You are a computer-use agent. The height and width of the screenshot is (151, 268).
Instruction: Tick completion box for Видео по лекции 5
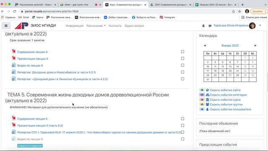183,139
